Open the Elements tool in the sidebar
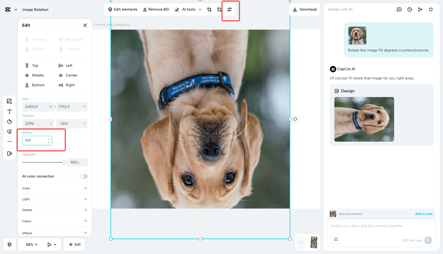Image resolution: width=443 pixels, height=254 pixels. coord(9,132)
